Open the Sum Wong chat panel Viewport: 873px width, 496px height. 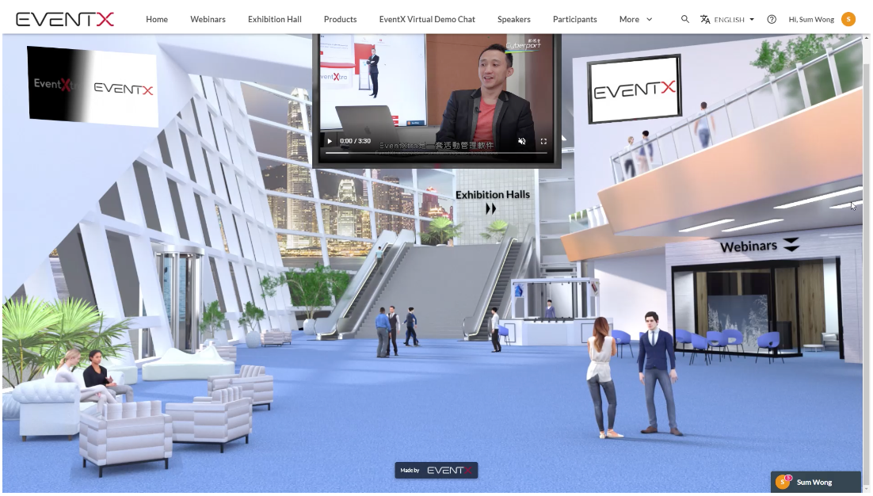pyautogui.click(x=816, y=482)
